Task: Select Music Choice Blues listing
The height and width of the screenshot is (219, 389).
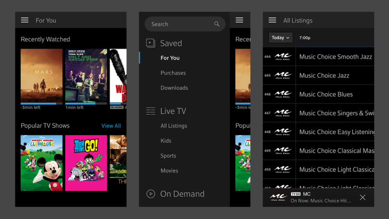Action: tap(335, 94)
